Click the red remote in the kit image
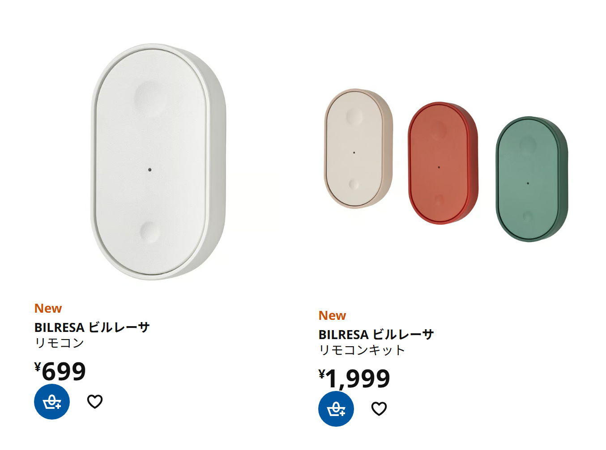Image resolution: width=606 pixels, height=450 pixels. click(x=442, y=163)
